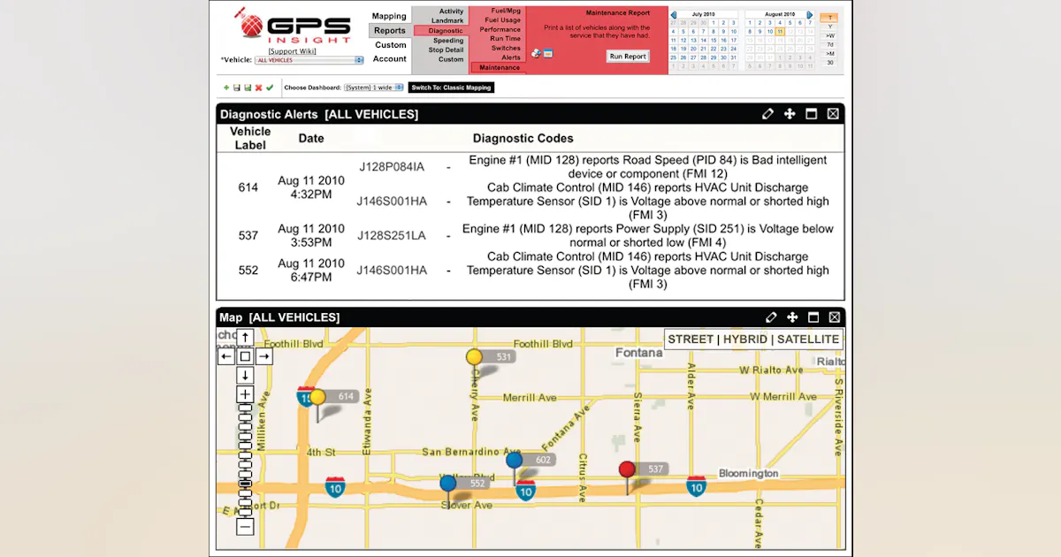Click diagnostic code J128P084IA
The image size is (1061, 557).
tap(391, 167)
